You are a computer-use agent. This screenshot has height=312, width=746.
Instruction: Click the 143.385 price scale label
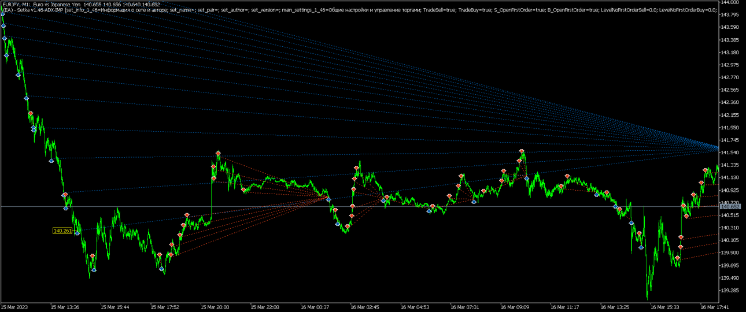tap(730, 40)
